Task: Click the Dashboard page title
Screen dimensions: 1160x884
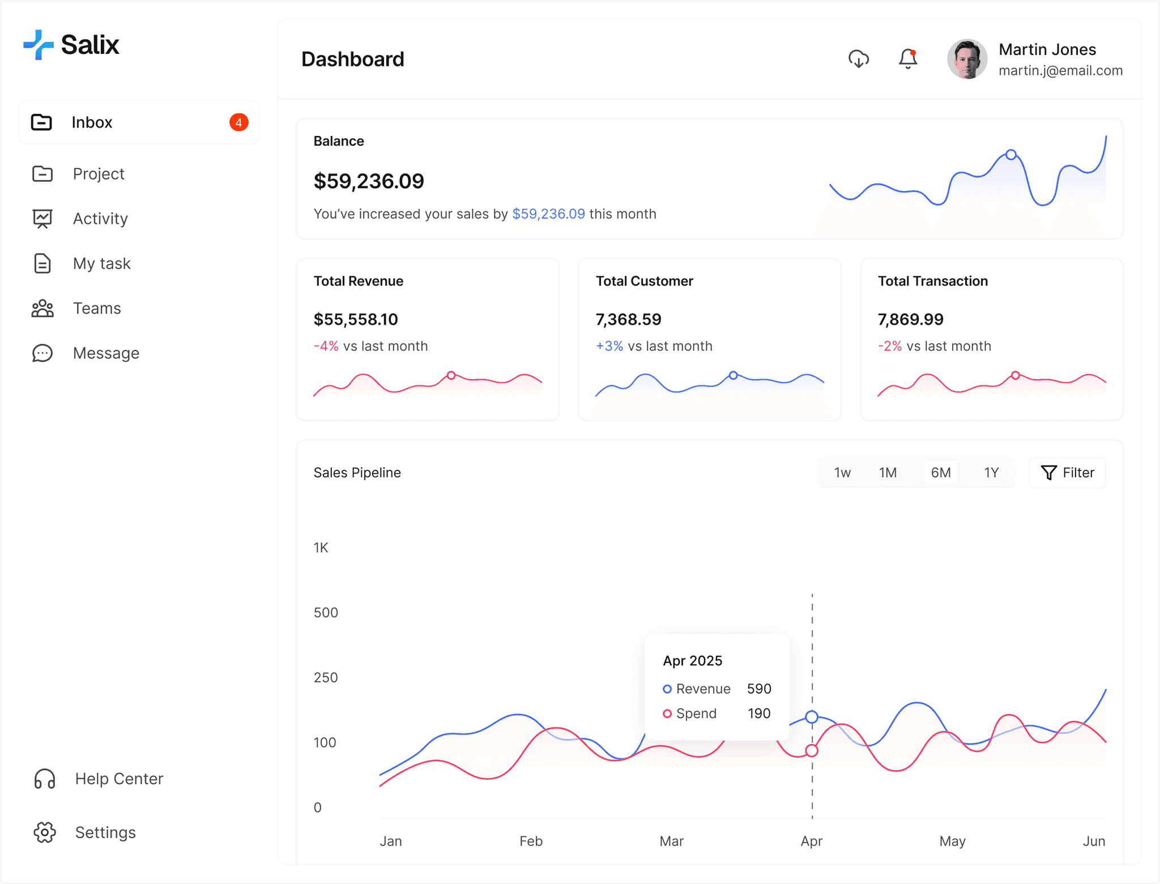Action: point(352,59)
